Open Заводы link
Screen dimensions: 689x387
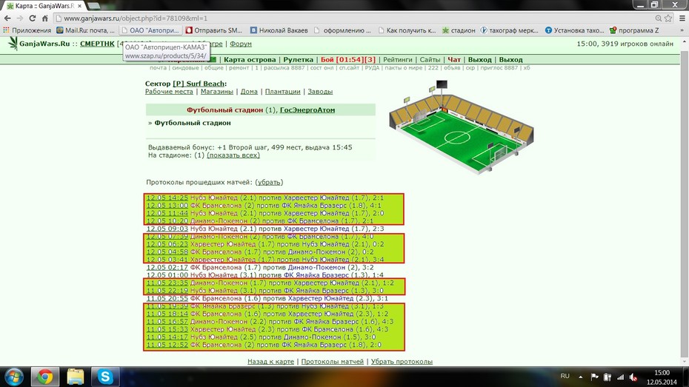[x=320, y=92]
